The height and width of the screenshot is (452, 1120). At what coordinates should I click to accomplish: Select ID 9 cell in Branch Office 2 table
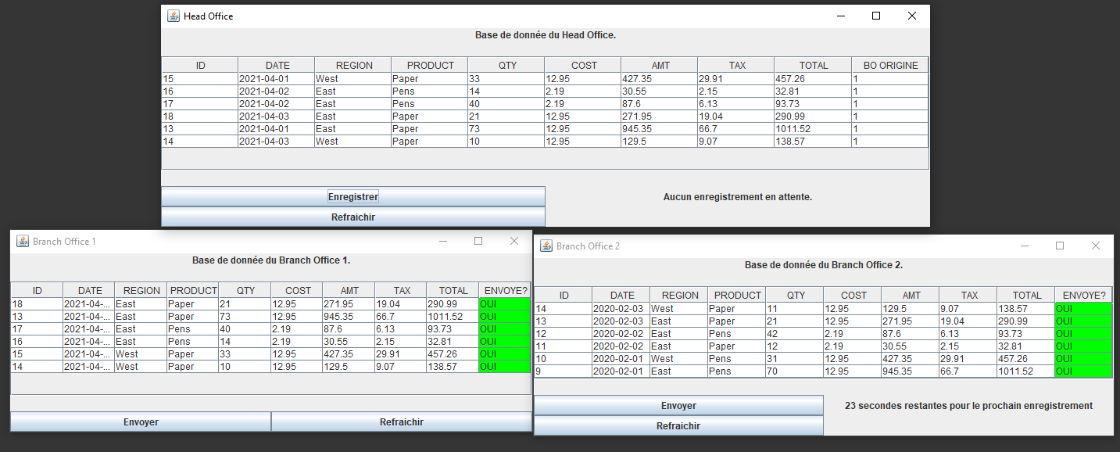point(564,371)
